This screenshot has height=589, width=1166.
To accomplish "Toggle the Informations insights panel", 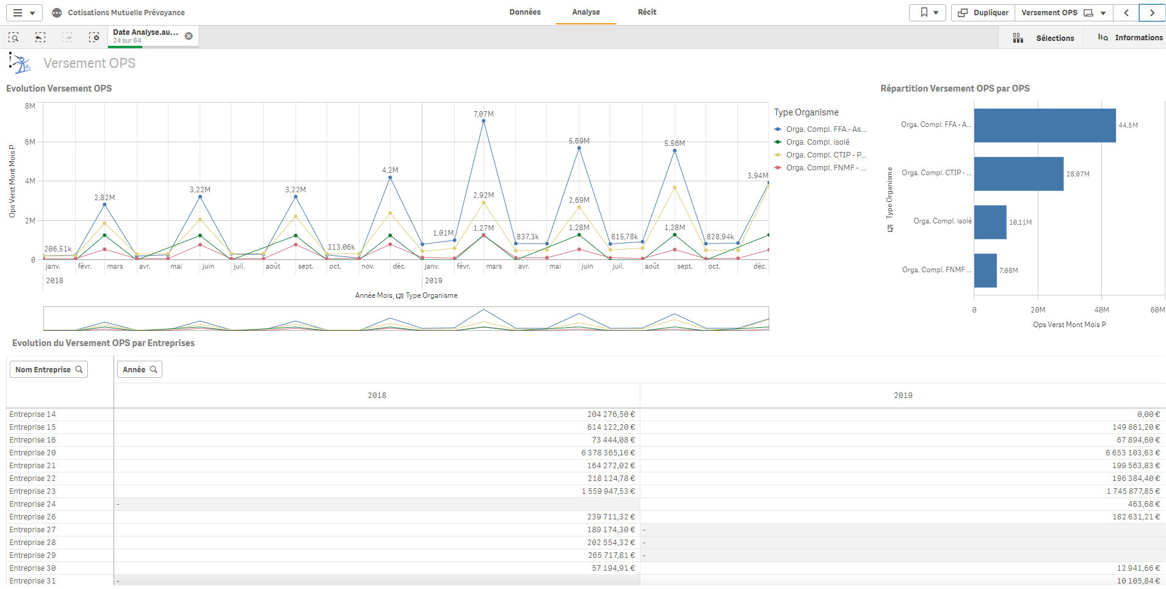I will pos(1130,38).
